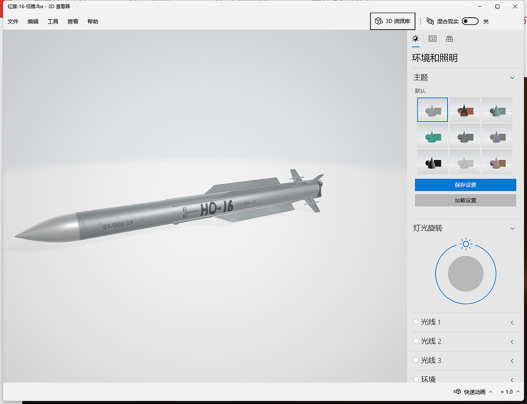Select the theme with teal cone and brown cube

pyautogui.click(x=497, y=109)
